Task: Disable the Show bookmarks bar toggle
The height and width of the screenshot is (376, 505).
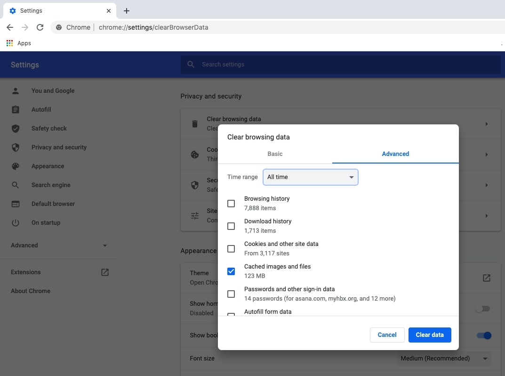Action: click(484, 335)
